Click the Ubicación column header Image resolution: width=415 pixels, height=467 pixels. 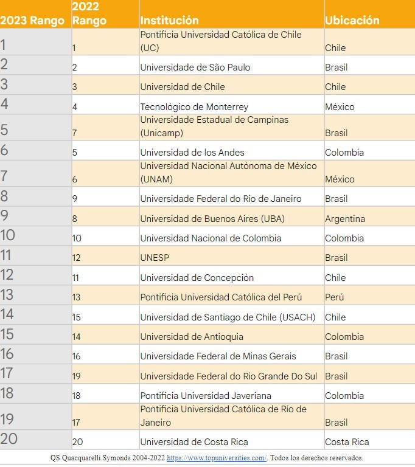pyautogui.click(x=352, y=21)
